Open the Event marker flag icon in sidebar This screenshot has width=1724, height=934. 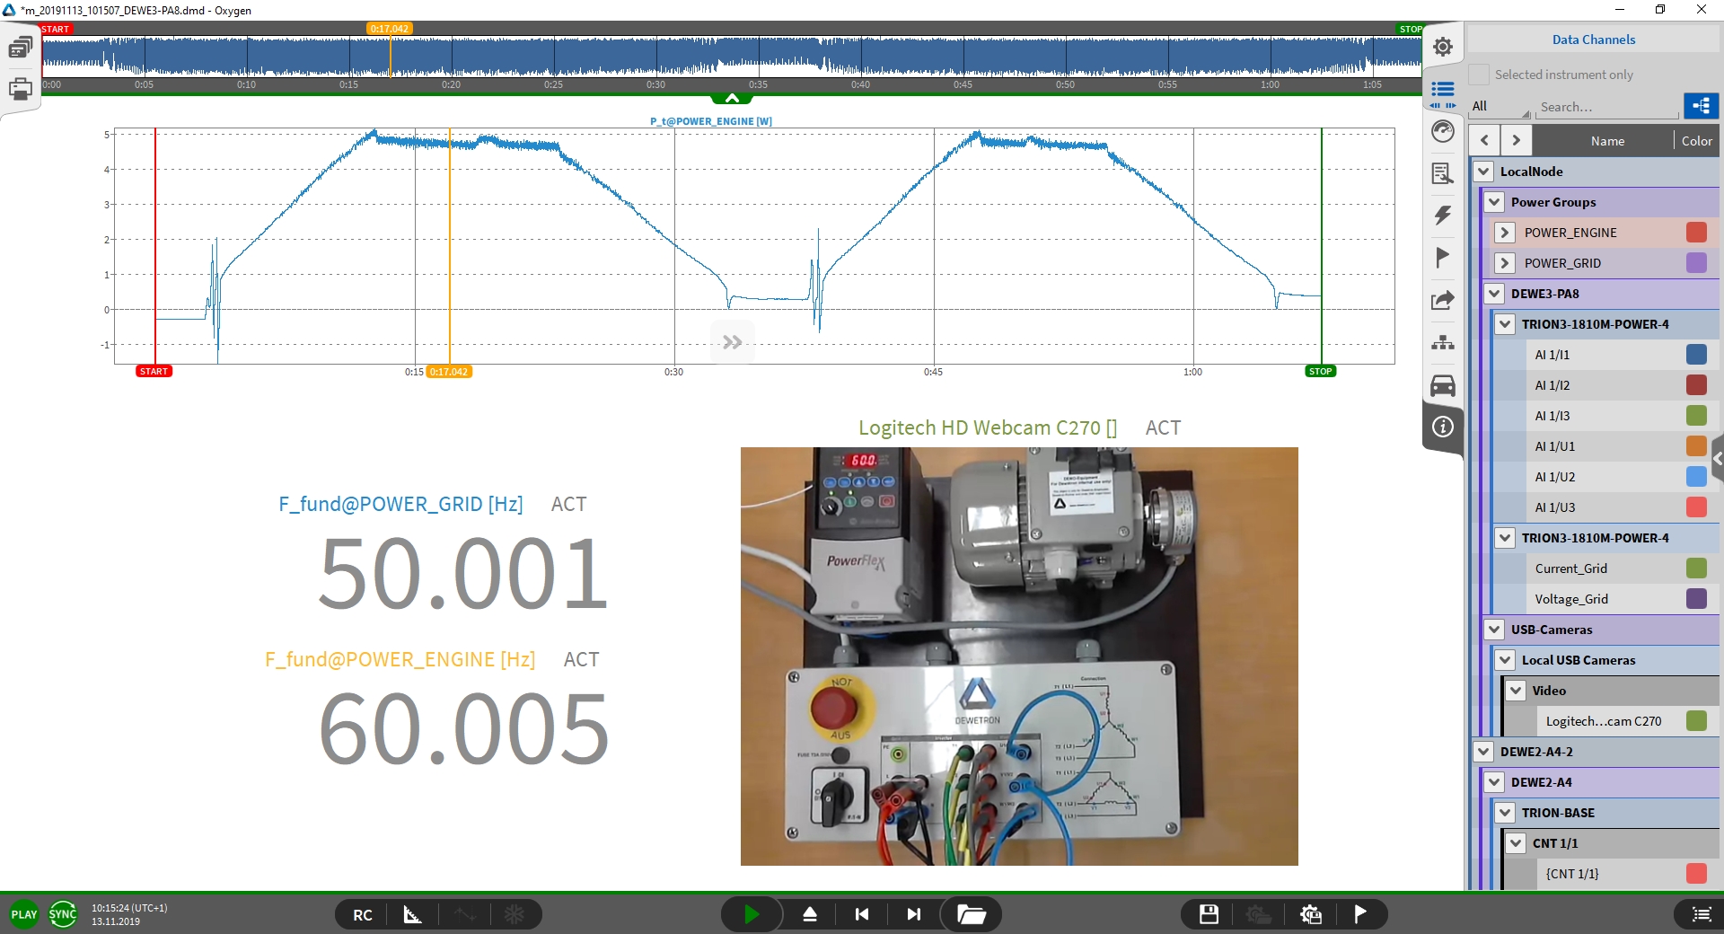(1442, 258)
